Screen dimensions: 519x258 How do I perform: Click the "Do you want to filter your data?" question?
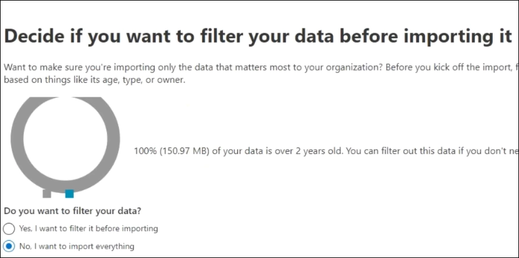(76, 210)
